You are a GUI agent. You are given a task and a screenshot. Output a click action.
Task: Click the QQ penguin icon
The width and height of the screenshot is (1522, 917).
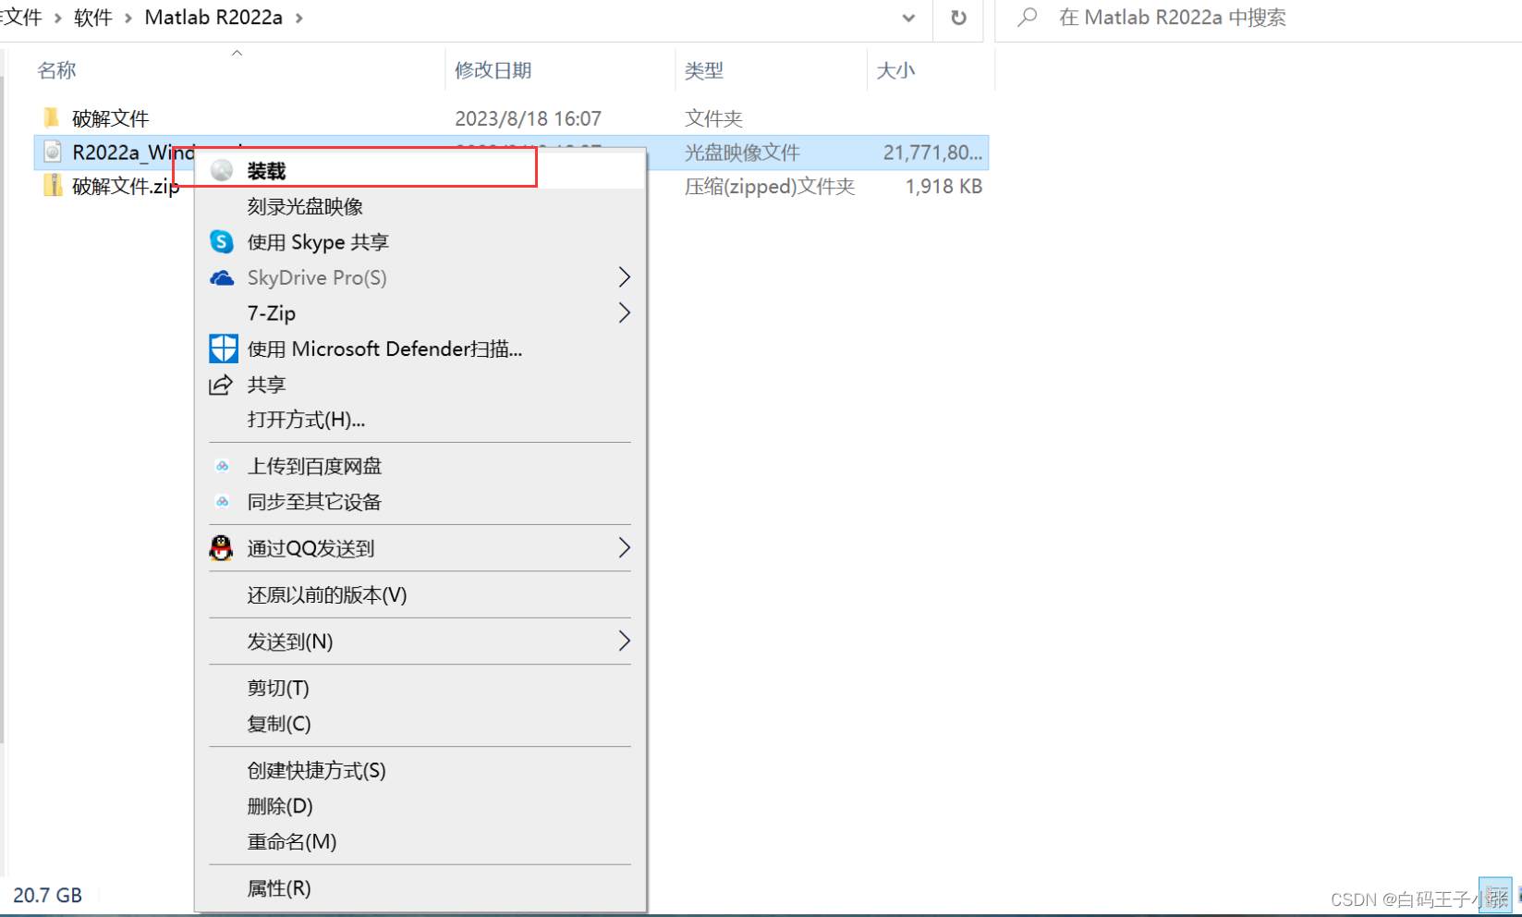point(221,548)
